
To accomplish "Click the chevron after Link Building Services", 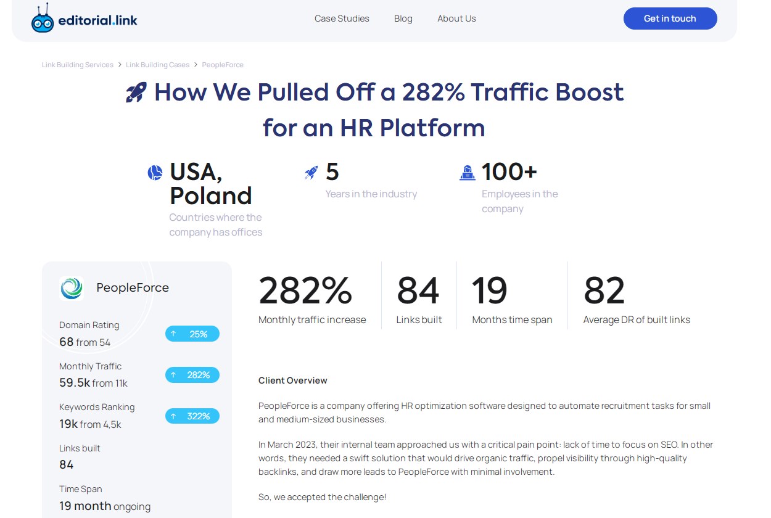I will (x=120, y=65).
